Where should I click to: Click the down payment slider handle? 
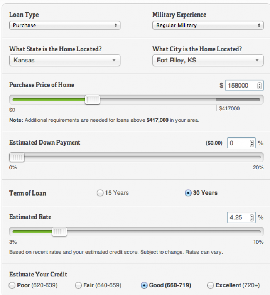[17, 157]
